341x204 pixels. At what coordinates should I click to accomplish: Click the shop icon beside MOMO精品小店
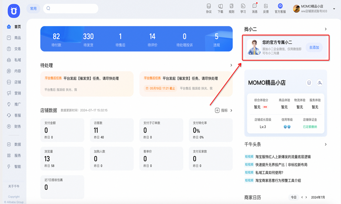(x=309, y=83)
